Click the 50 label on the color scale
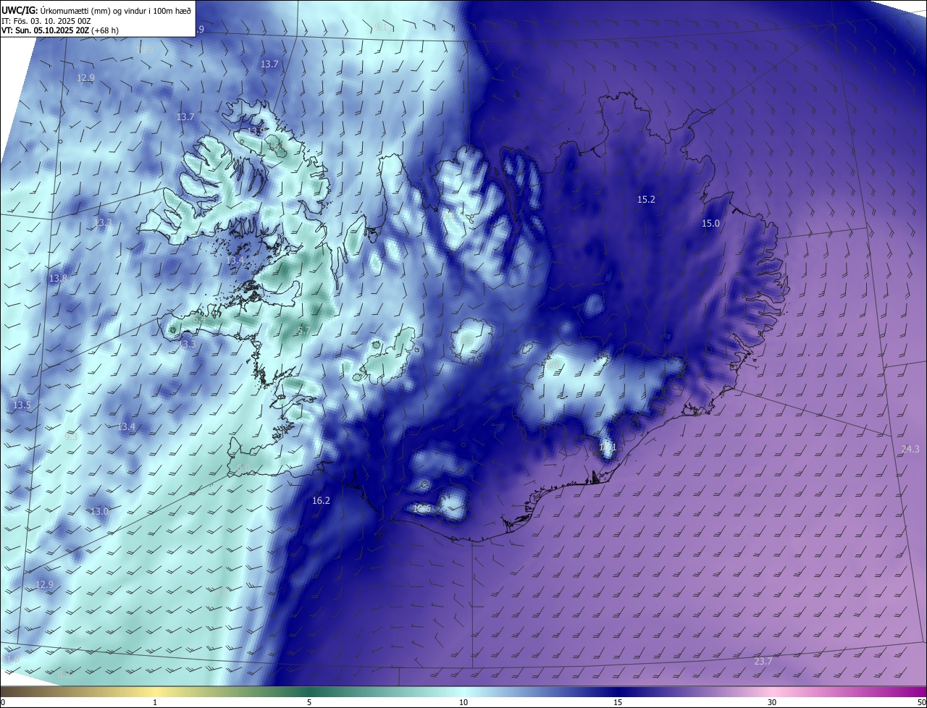927x708 pixels. (921, 702)
